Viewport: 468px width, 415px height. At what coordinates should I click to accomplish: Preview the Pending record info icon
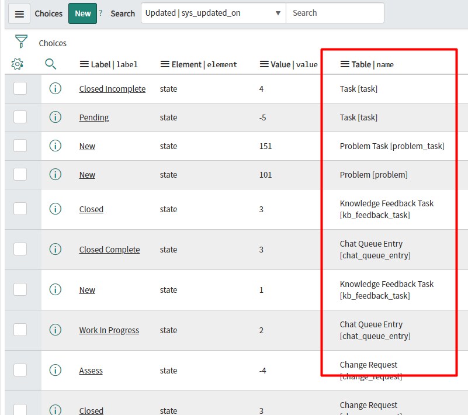pos(56,117)
